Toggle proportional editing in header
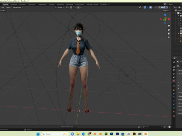The image size is (182, 136). 78,8
